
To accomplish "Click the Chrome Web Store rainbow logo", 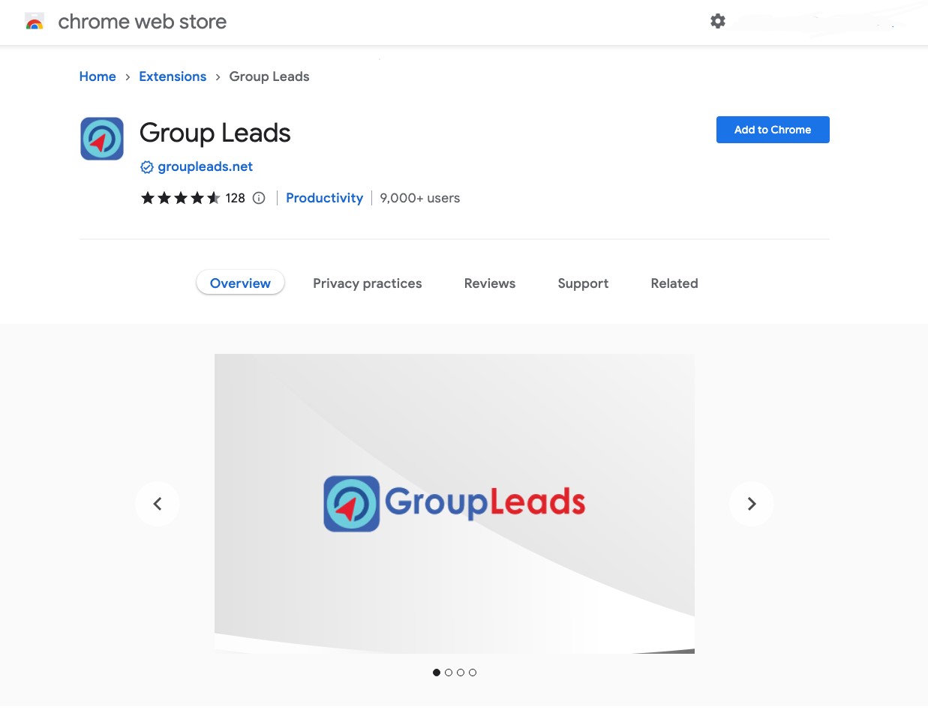I will [x=35, y=22].
